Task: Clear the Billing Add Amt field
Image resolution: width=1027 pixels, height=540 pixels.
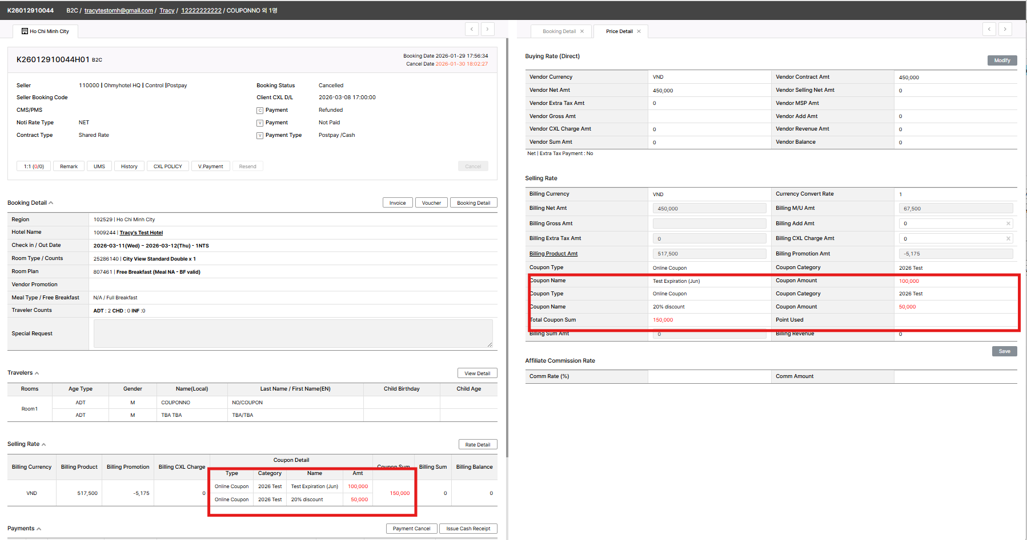Action: pyautogui.click(x=1008, y=224)
